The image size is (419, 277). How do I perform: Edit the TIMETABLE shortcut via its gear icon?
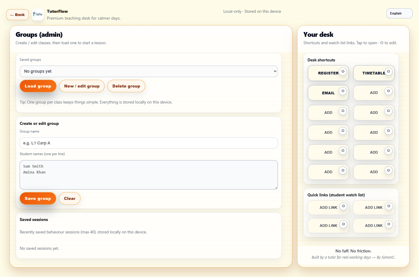389,71
